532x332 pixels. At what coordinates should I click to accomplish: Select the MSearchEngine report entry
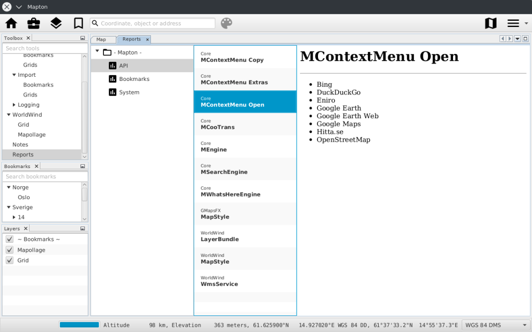click(x=245, y=169)
